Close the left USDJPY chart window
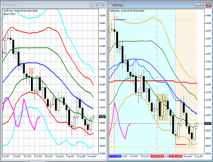 [103, 5]
